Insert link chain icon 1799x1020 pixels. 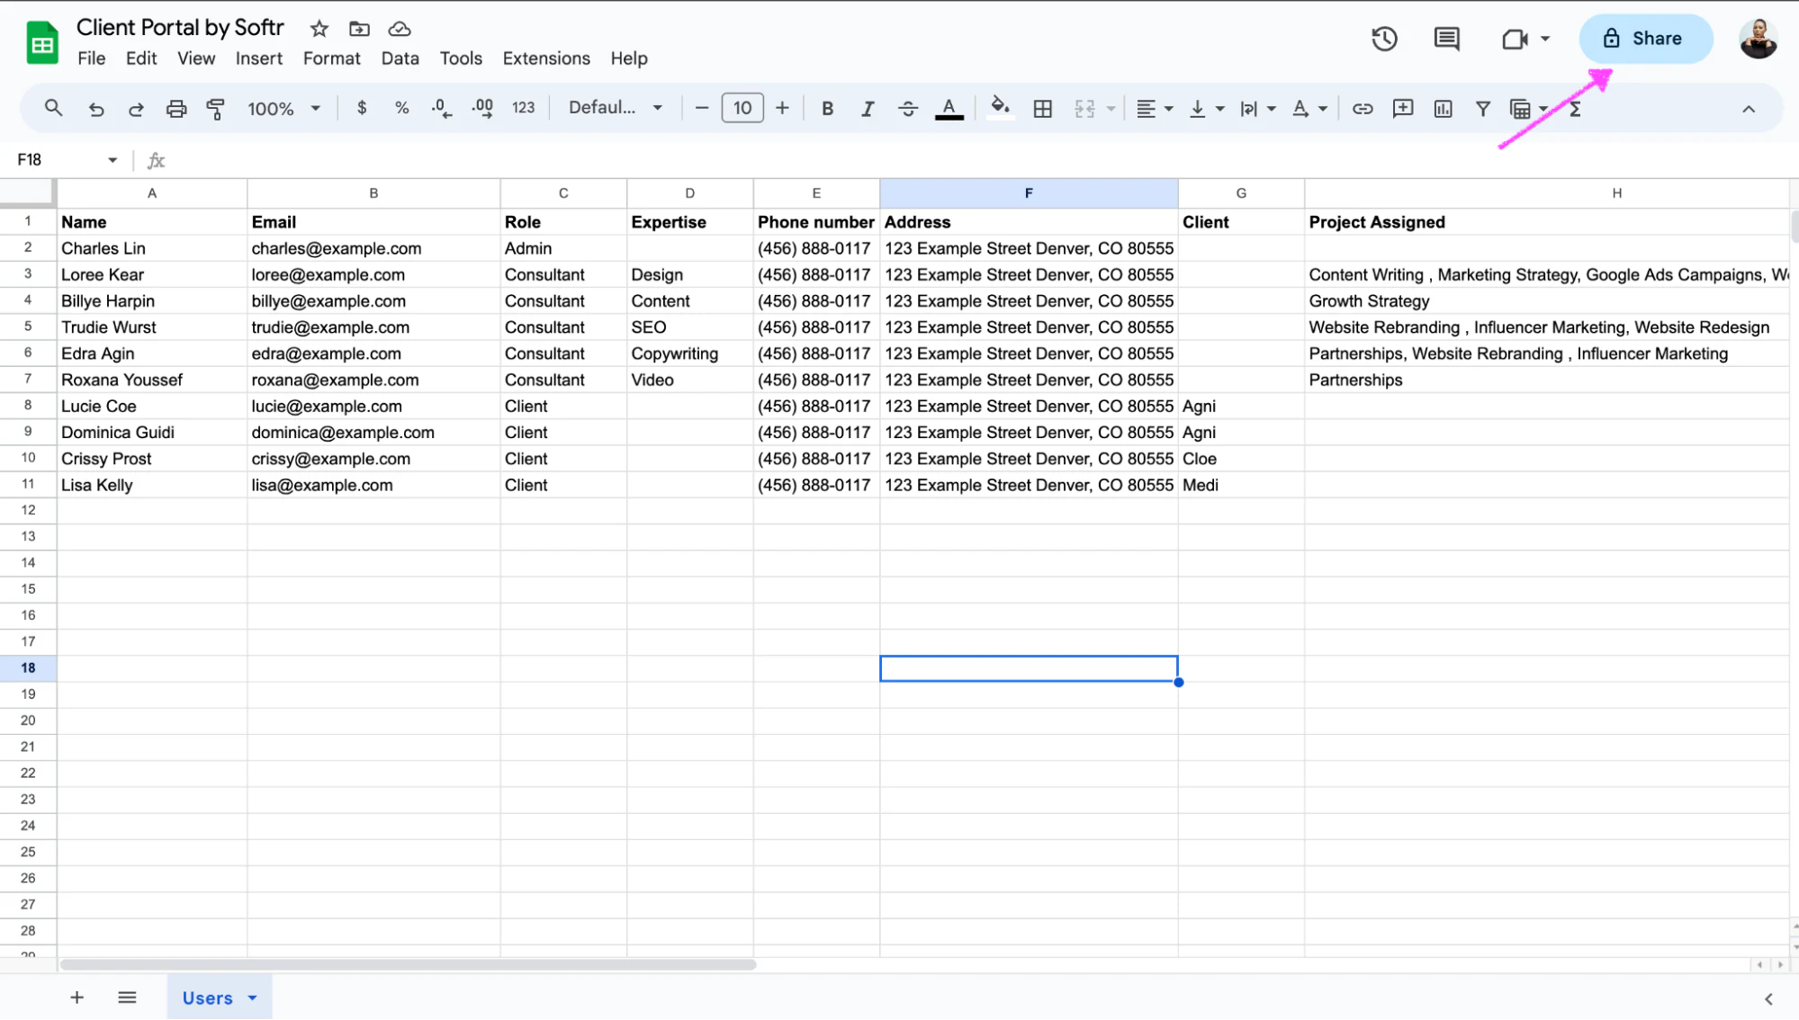coord(1363,109)
